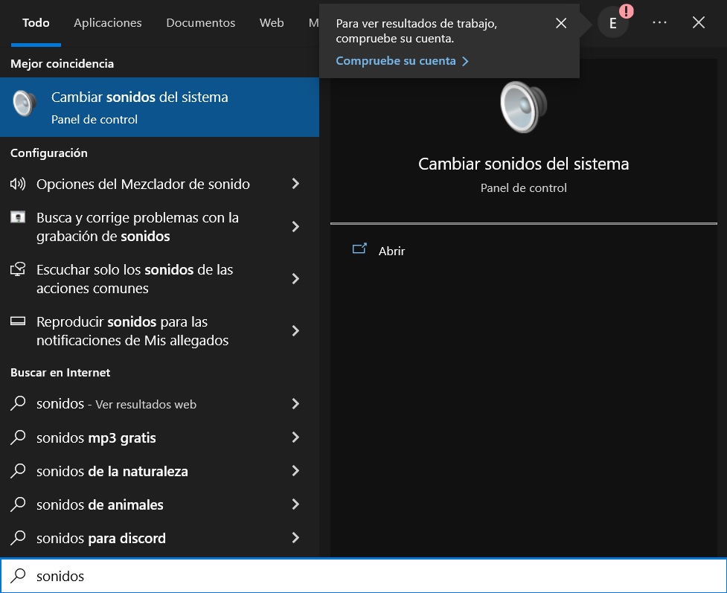727x593 pixels.
Task: Click the sound mixer speaker icon
Action: coord(18,184)
